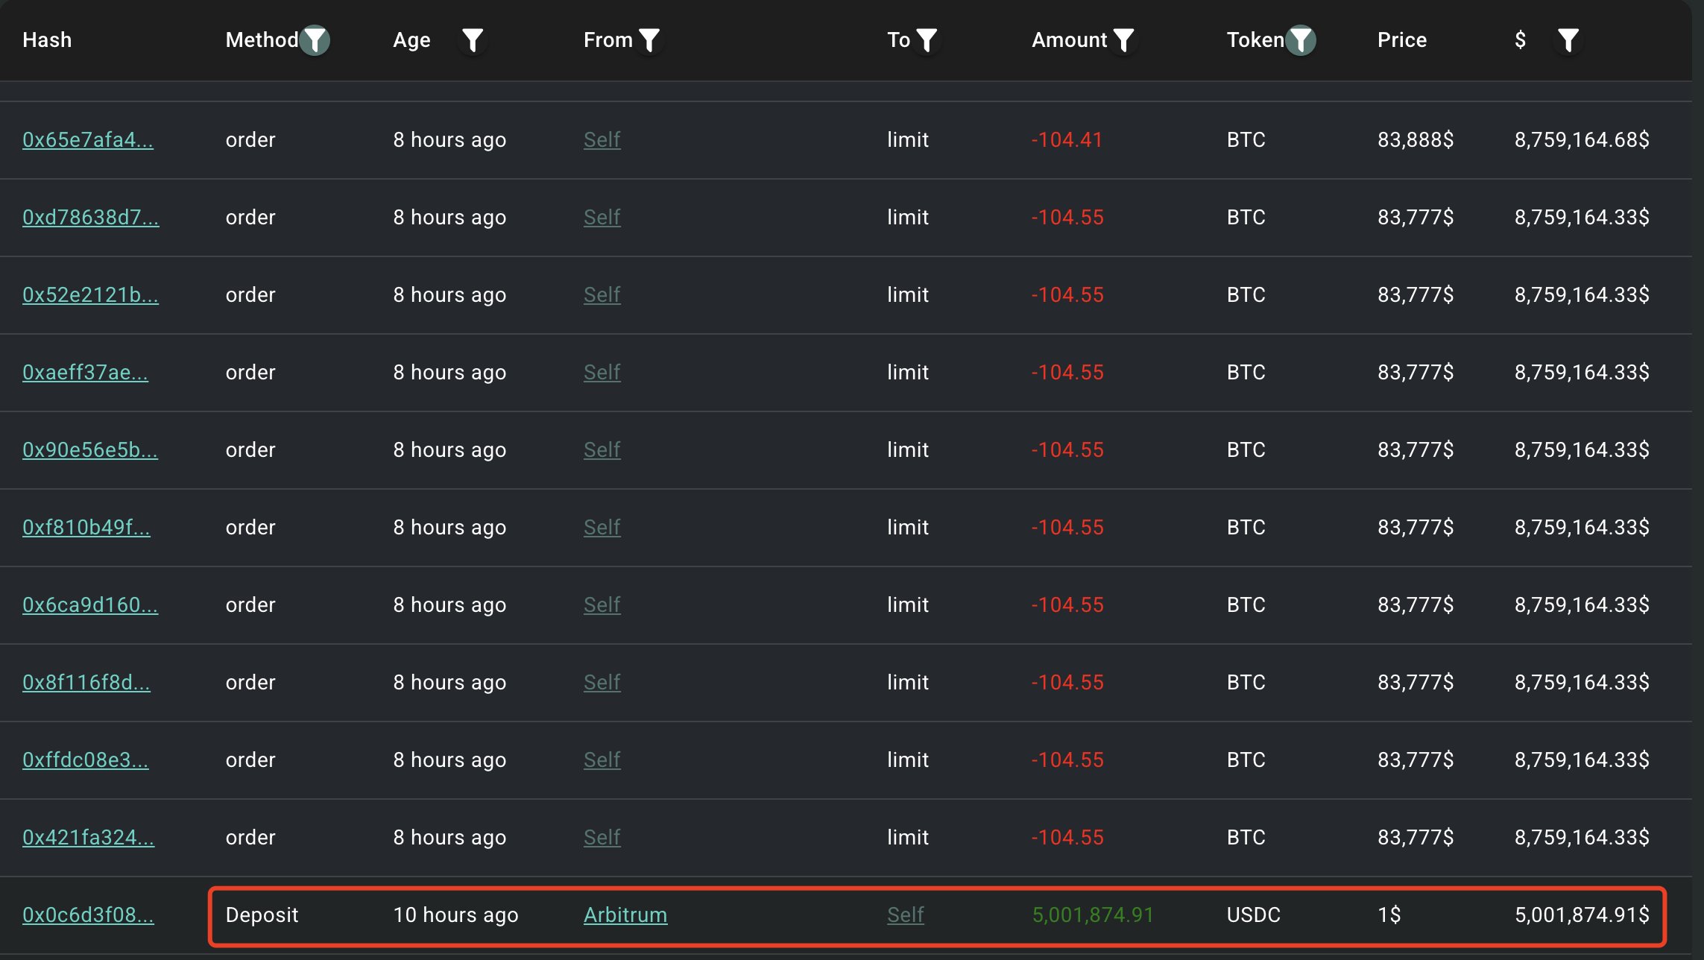The height and width of the screenshot is (960, 1704).
Task: Open transaction hash 0xd78638d7...
Action: click(91, 218)
